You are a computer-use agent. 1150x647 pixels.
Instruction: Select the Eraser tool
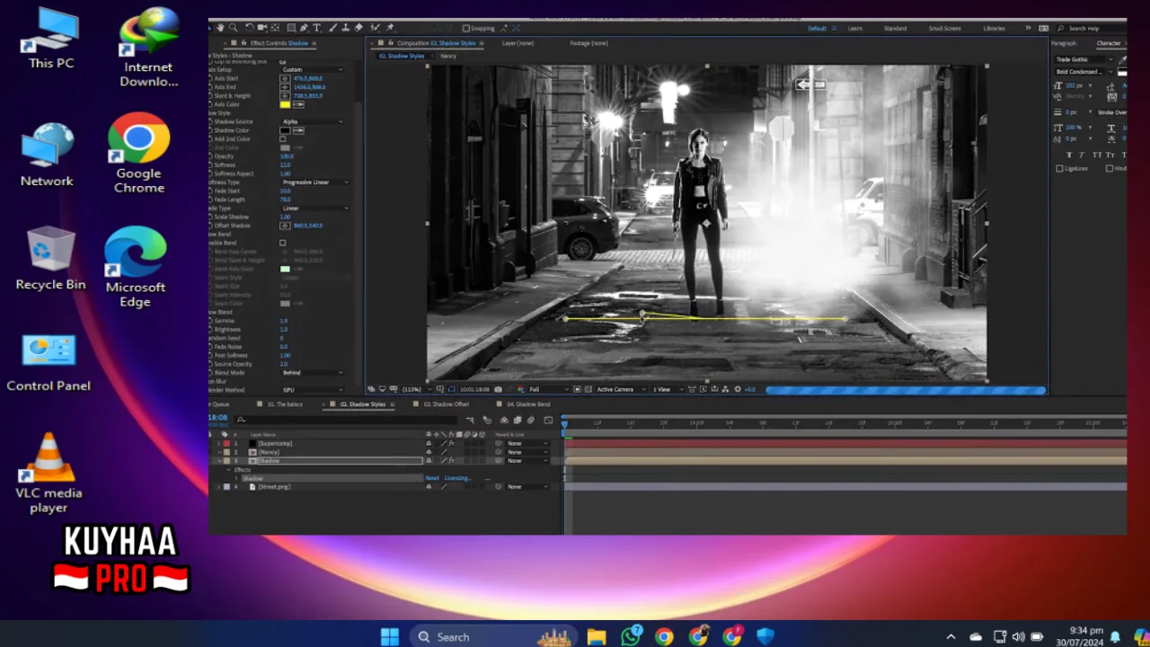(x=358, y=28)
